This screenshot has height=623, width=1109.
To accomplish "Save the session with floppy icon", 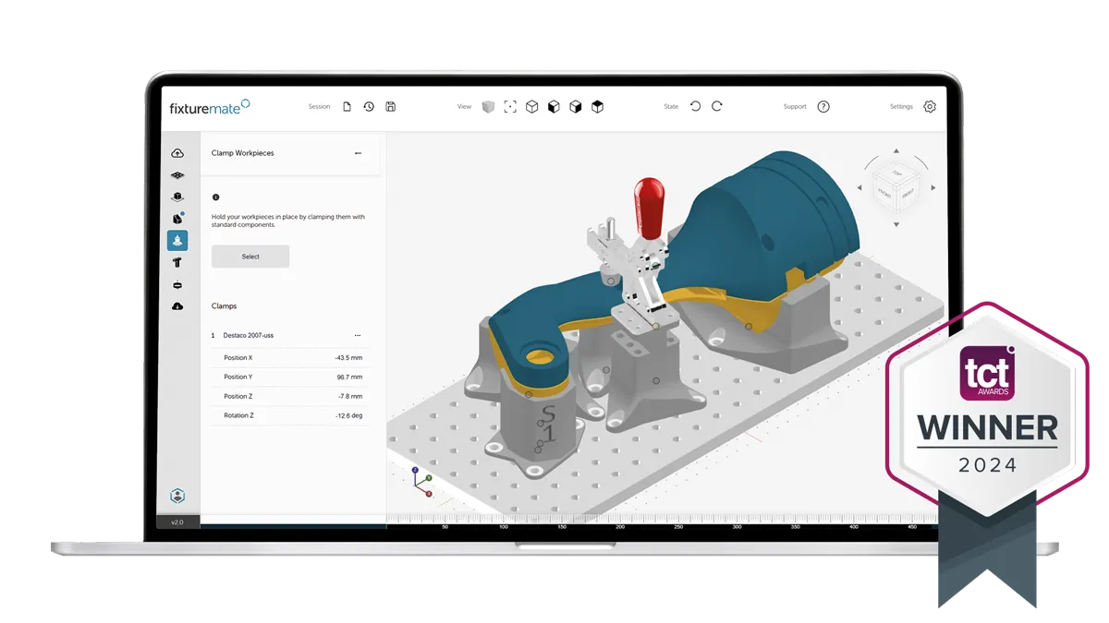I will 391,107.
